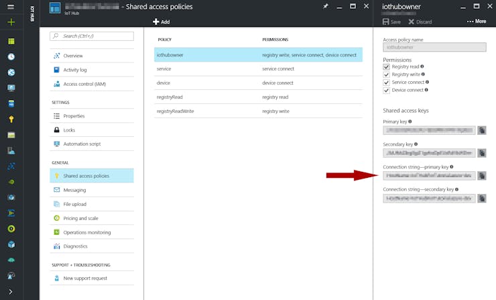Click the PERMISSIONS column header
496x300 pixels.
[x=275, y=40]
